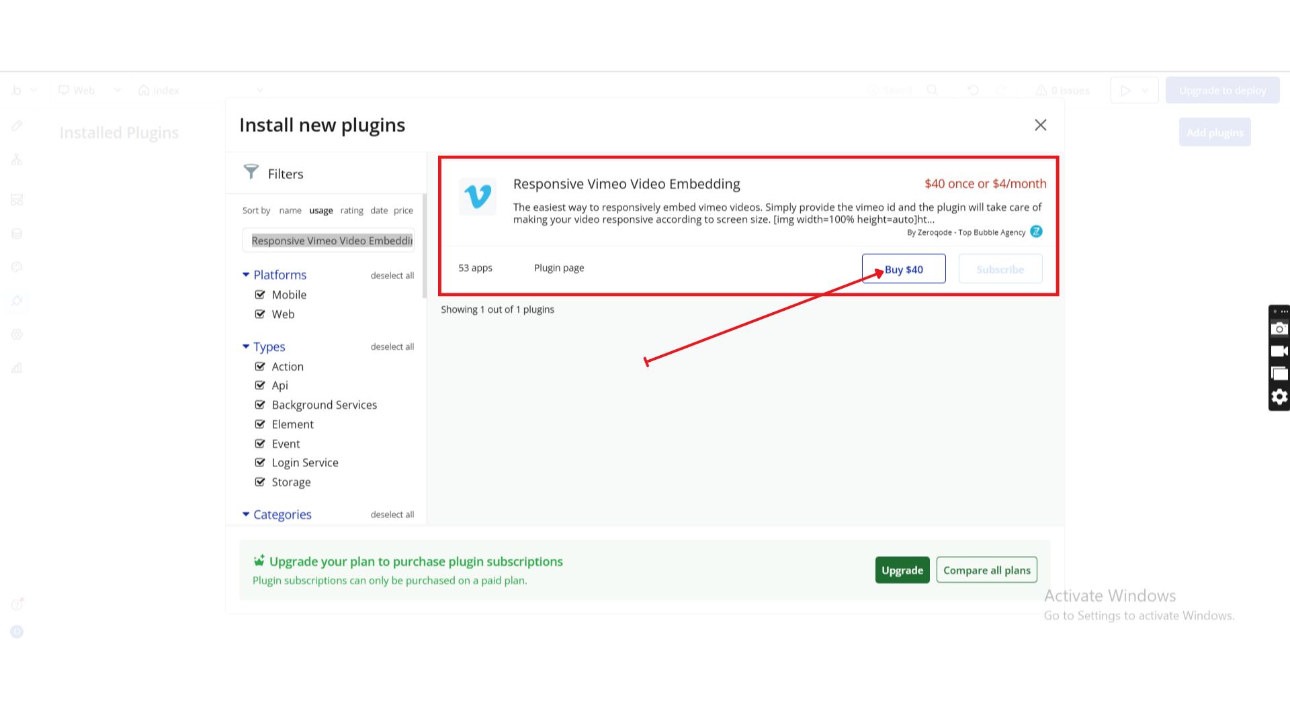The height and width of the screenshot is (725, 1290).
Task: Click the Zeroqode author badge icon
Action: point(1036,232)
